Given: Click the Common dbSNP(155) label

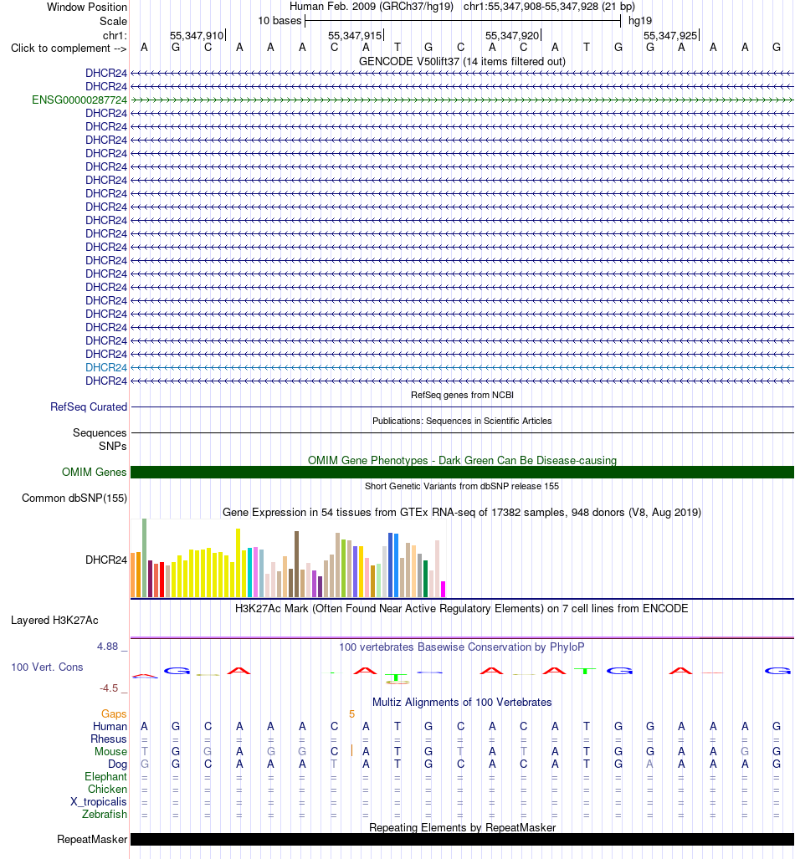Looking at the screenshot, I should (74, 498).
